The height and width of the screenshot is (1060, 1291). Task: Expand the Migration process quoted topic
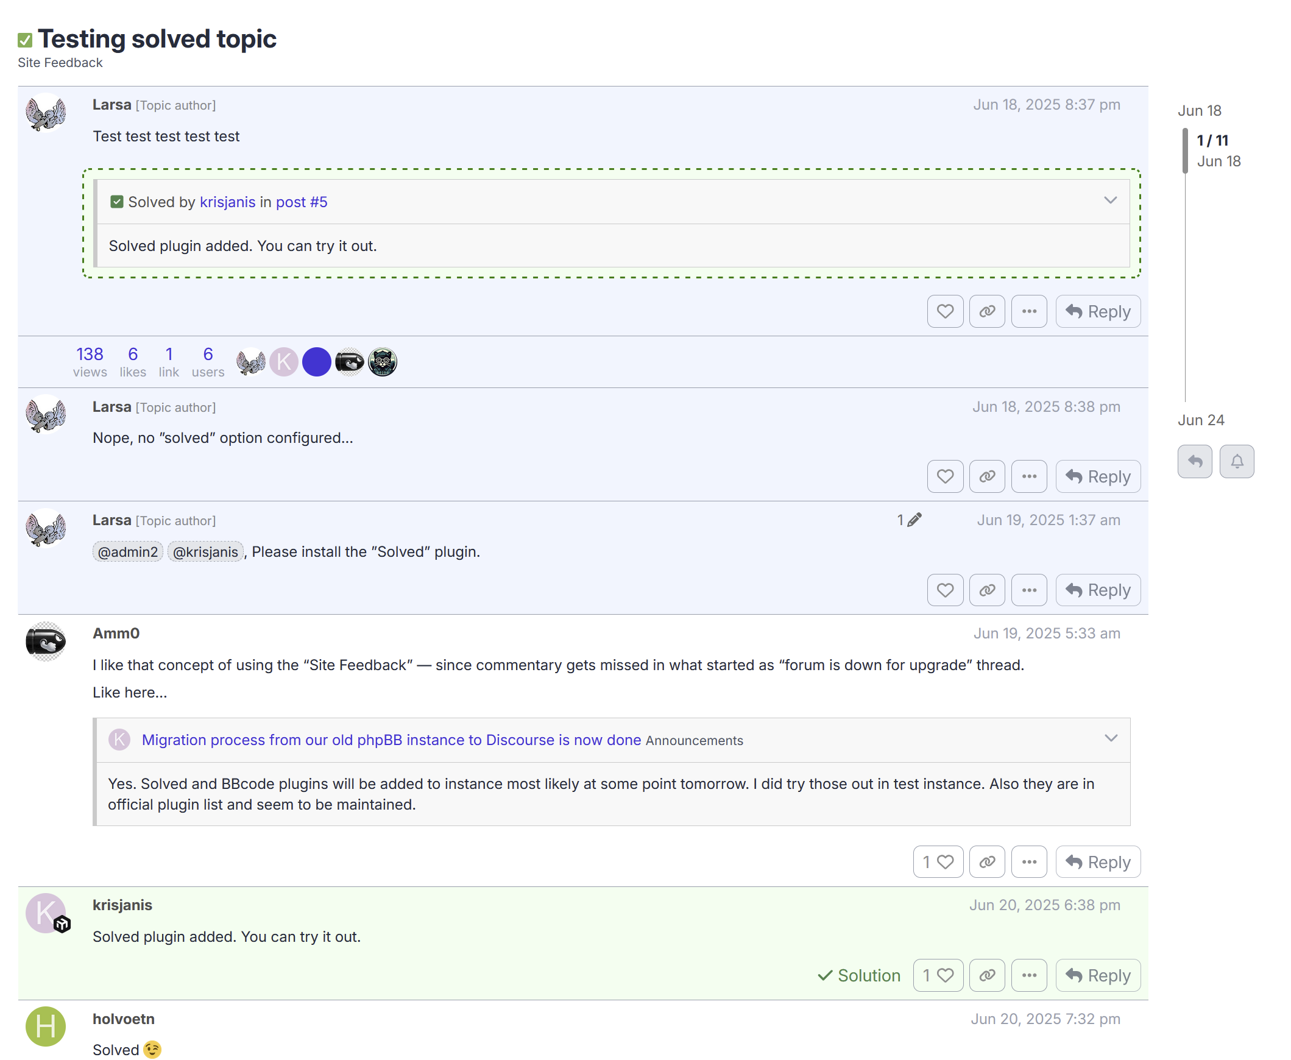tap(1110, 738)
